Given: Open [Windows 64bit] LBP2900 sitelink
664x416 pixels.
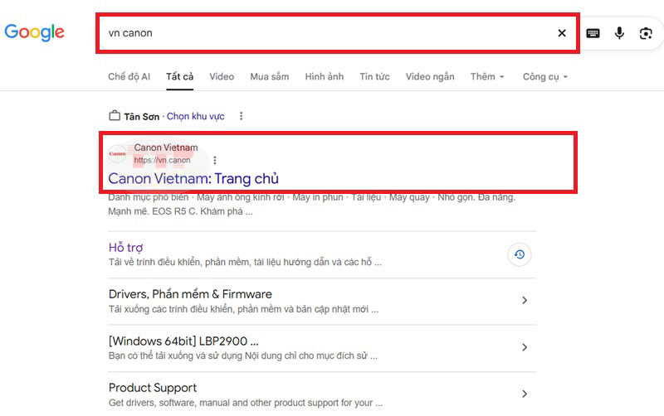Looking at the screenshot, I should click(x=183, y=341).
